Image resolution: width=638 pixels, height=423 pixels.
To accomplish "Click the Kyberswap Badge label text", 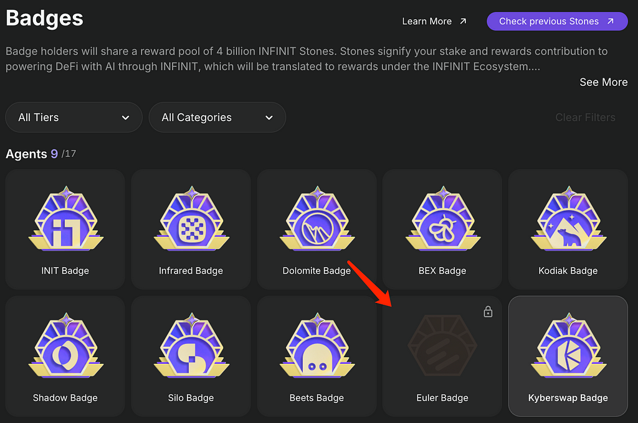I will tap(568, 398).
